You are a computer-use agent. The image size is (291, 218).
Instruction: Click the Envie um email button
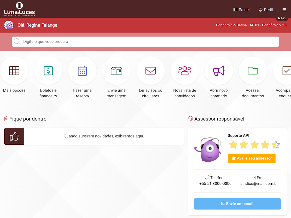(x=237, y=204)
